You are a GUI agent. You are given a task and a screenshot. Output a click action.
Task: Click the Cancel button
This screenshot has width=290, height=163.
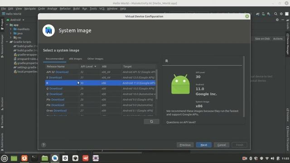[222, 145]
